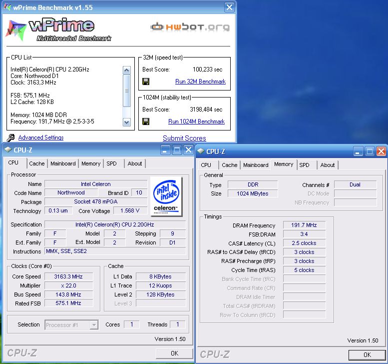Open About tab in left CPU-Z

click(x=135, y=163)
